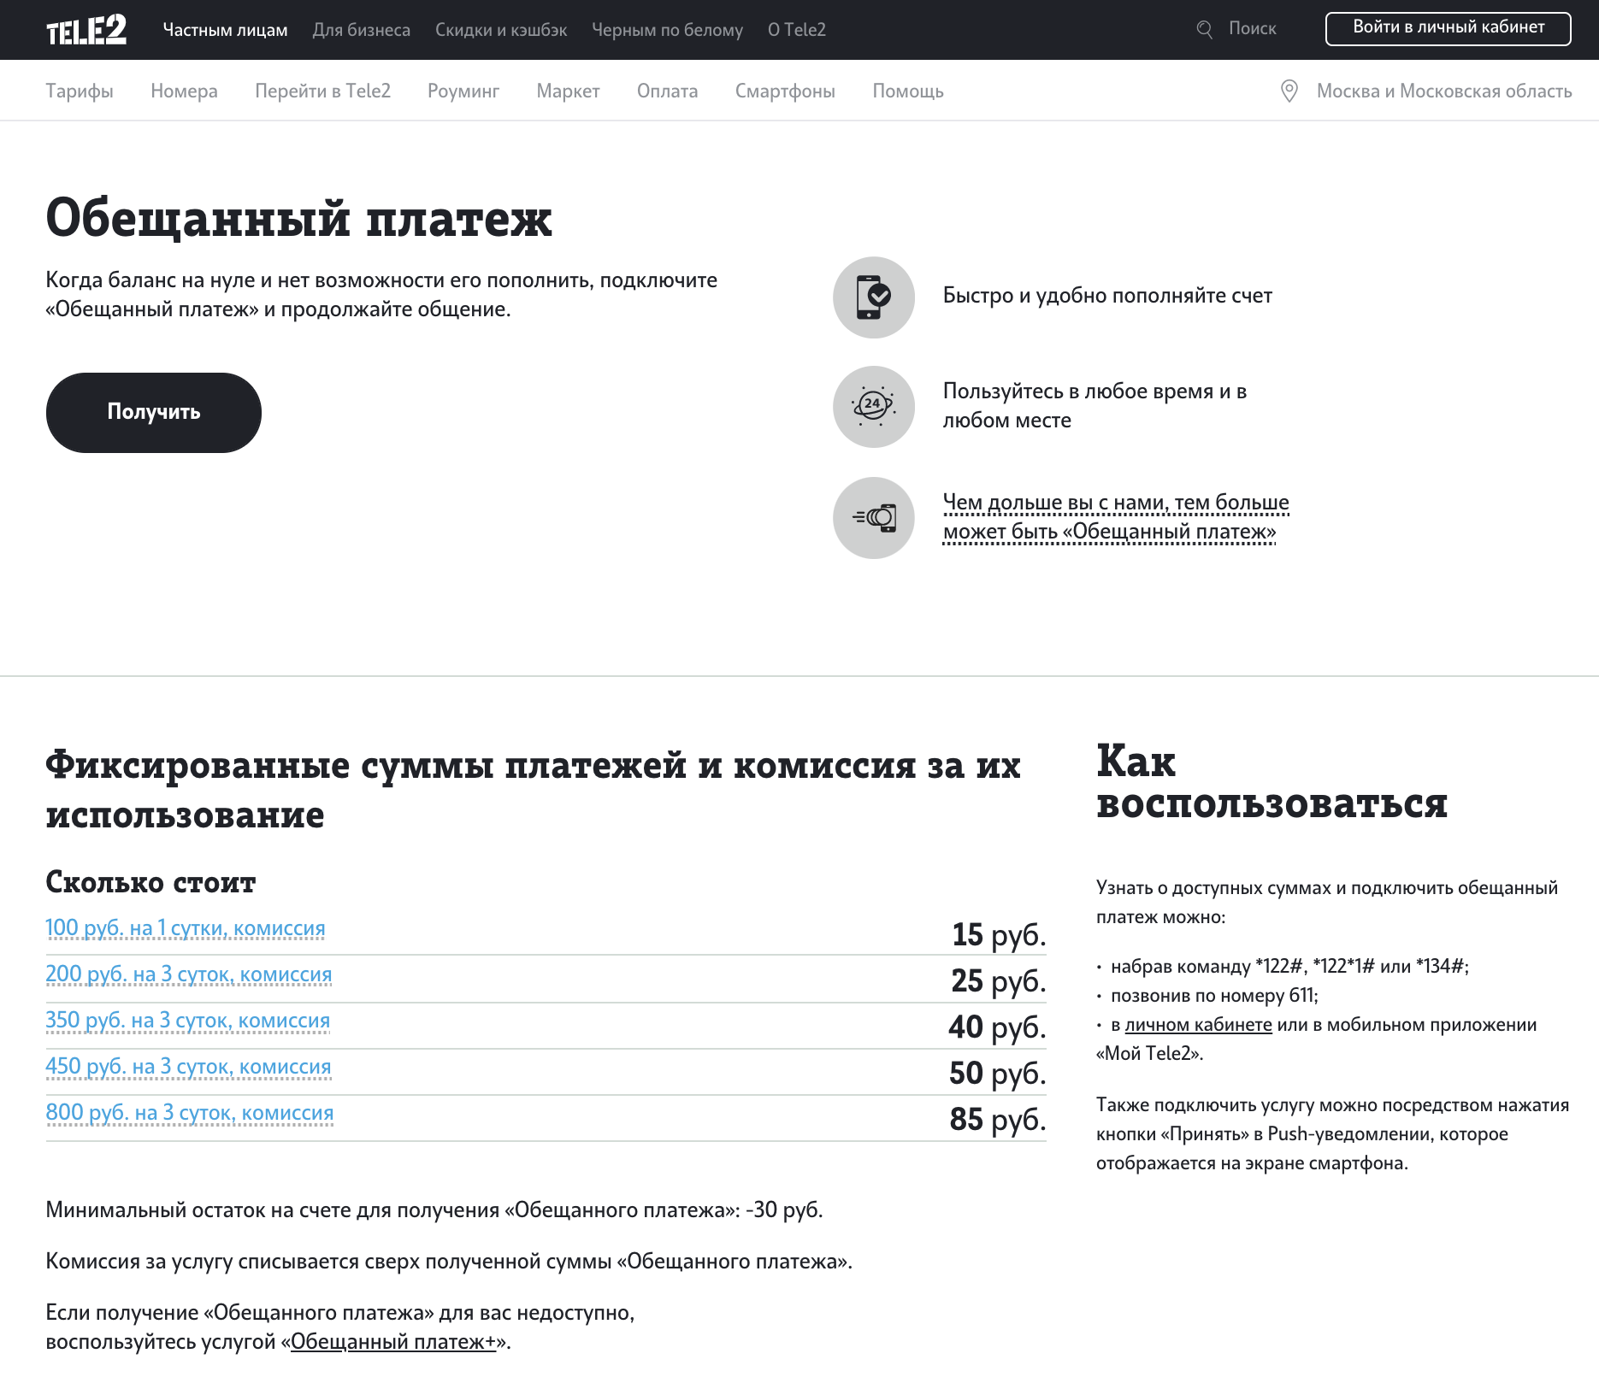Click the coins and phone icon
Screen dimensions: 1599x1383
tap(873, 518)
